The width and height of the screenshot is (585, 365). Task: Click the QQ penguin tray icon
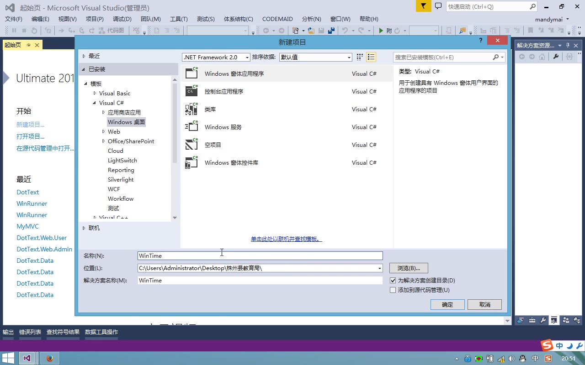coord(523,359)
